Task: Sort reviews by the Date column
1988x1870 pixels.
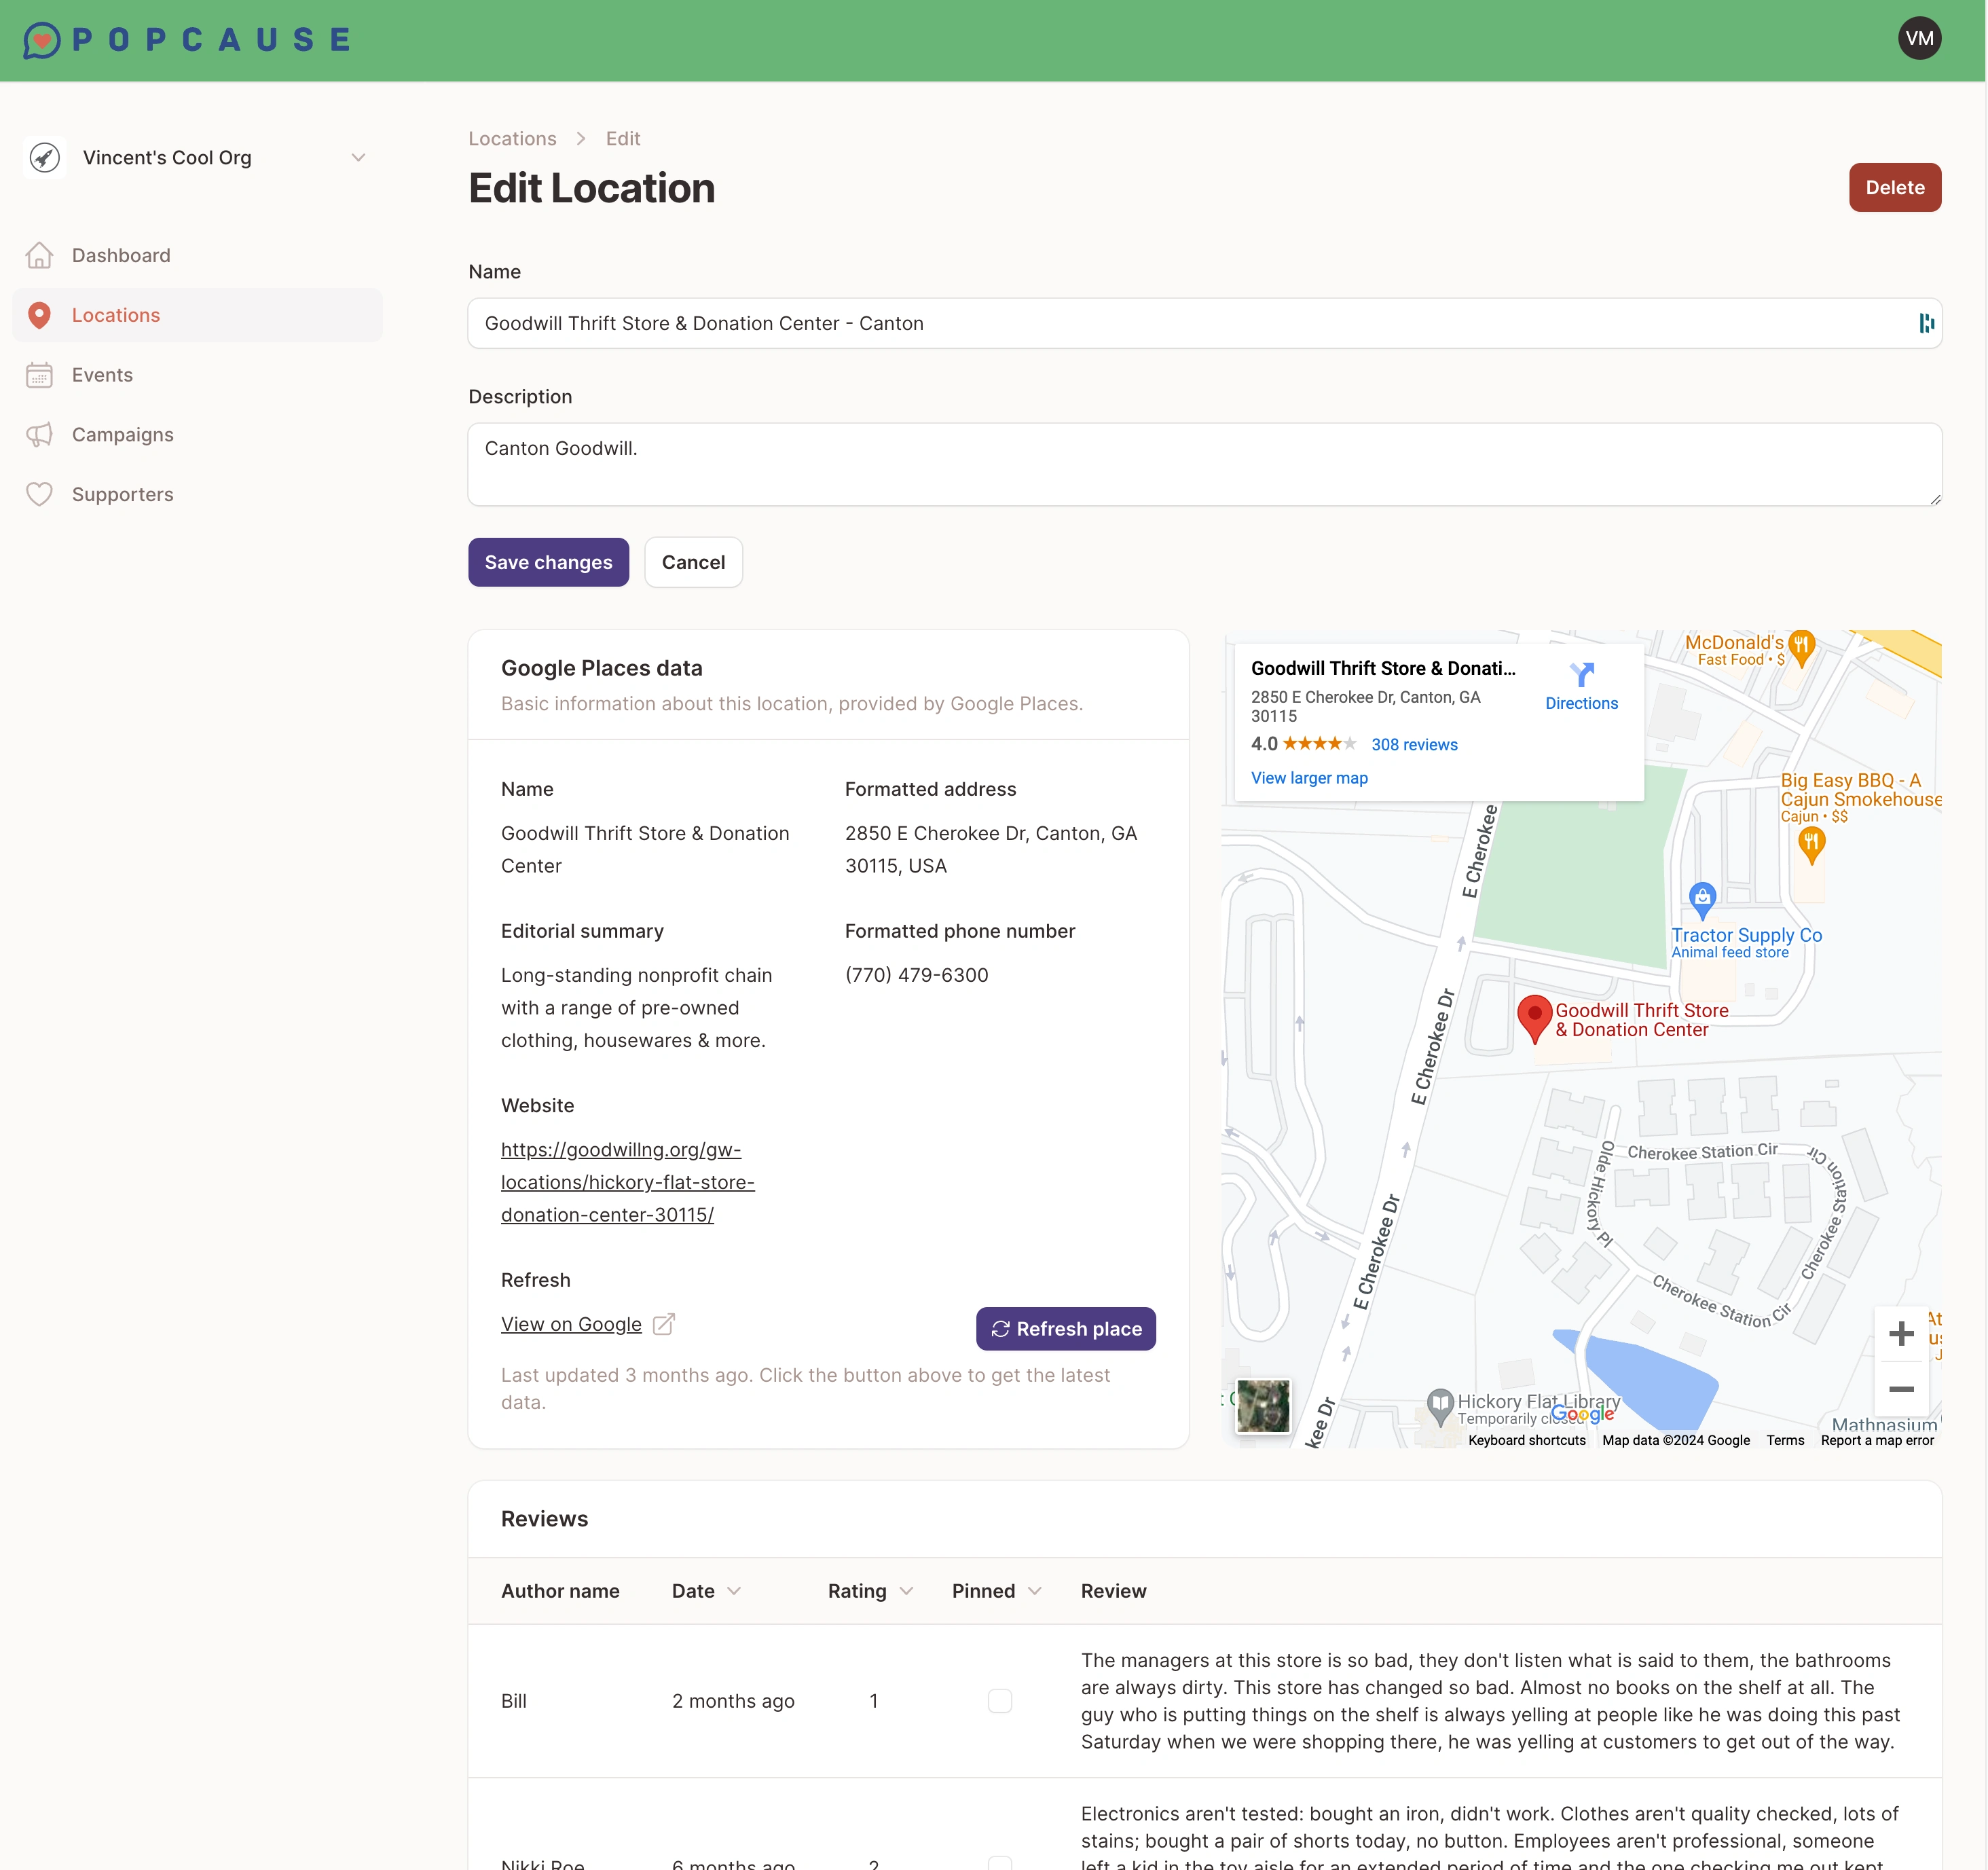Action: (x=706, y=1592)
